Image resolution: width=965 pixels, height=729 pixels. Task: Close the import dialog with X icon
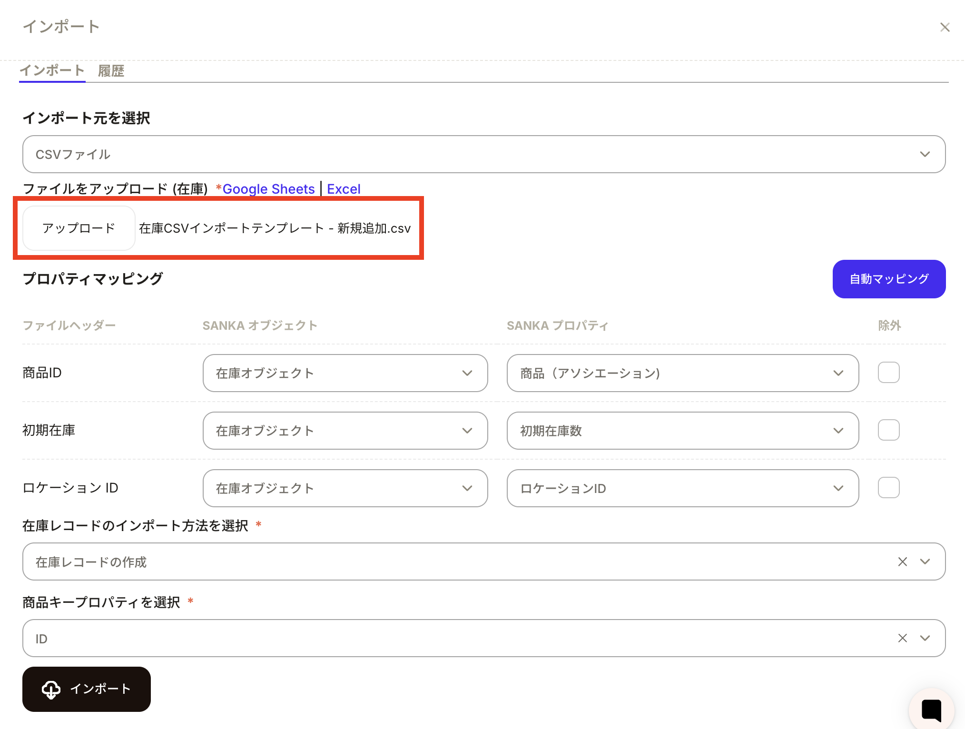[945, 27]
